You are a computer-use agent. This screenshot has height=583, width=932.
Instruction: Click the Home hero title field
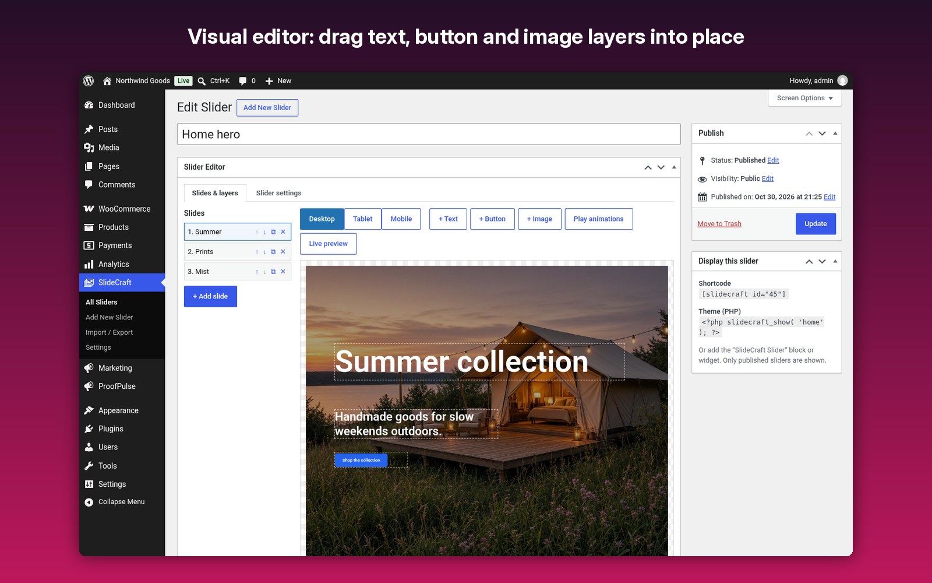[x=429, y=134]
